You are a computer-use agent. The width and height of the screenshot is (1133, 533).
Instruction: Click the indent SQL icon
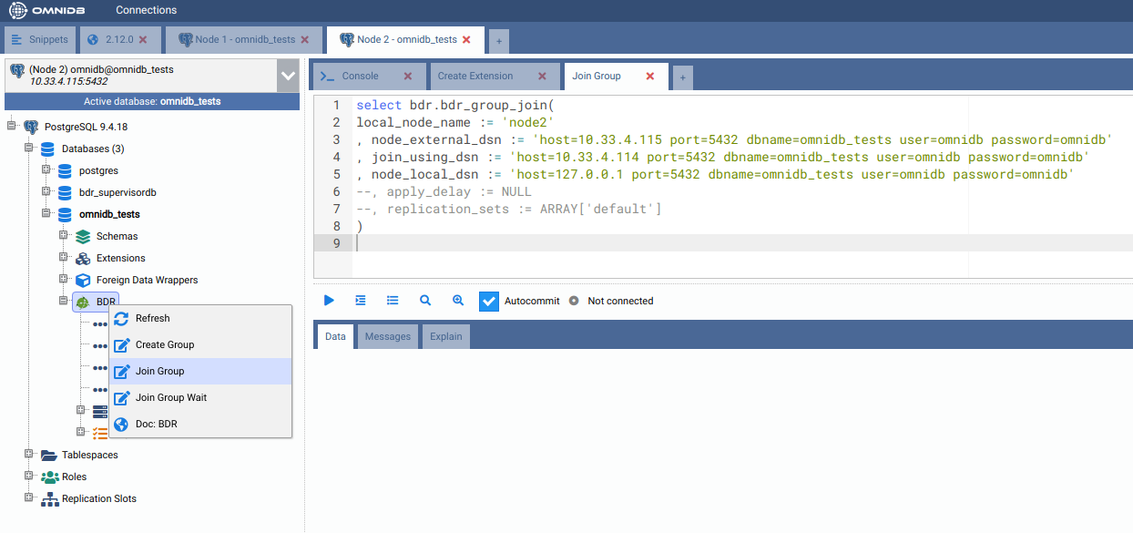pyautogui.click(x=361, y=300)
